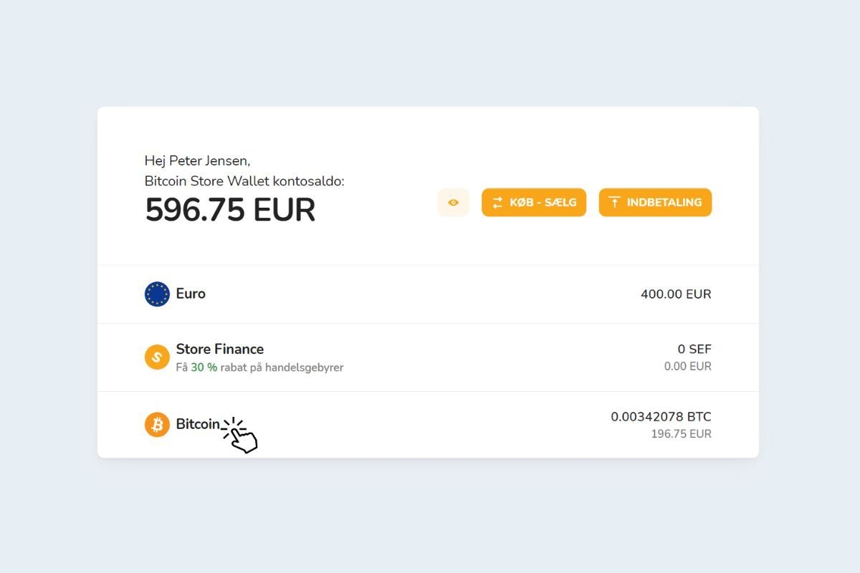Open the Store Finance asset name

219,349
